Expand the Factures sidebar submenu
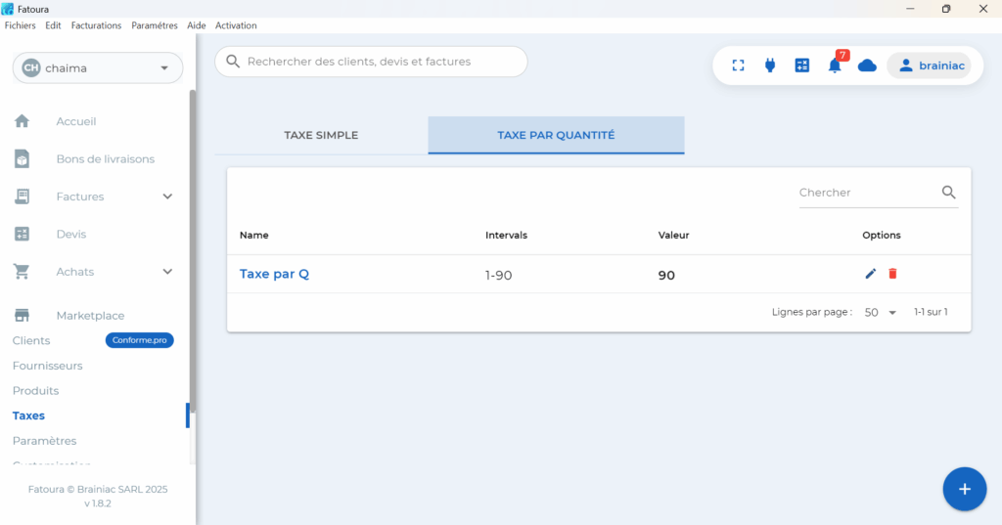 click(167, 197)
